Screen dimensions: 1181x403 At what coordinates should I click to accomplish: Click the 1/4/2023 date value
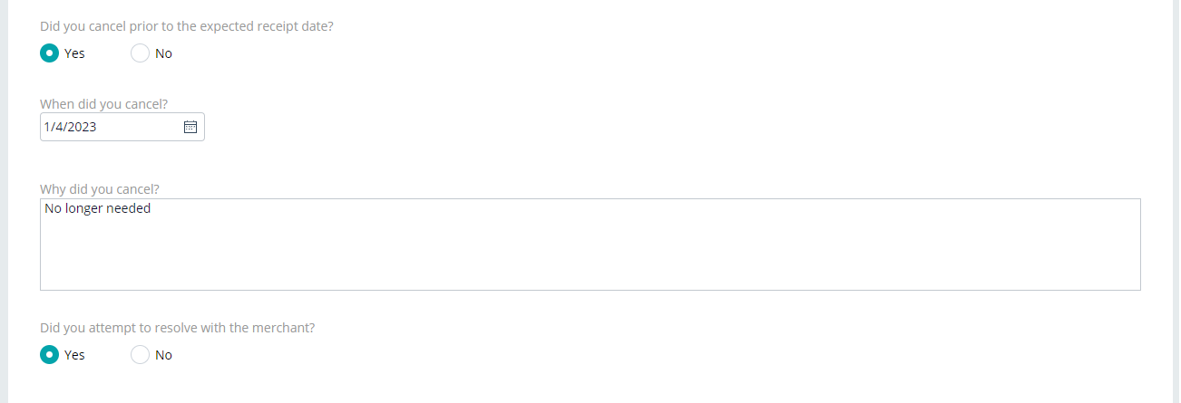coord(71,127)
